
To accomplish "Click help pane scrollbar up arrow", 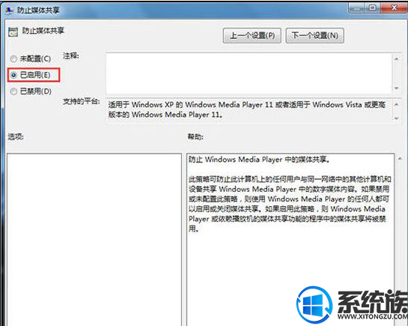I will (x=401, y=159).
